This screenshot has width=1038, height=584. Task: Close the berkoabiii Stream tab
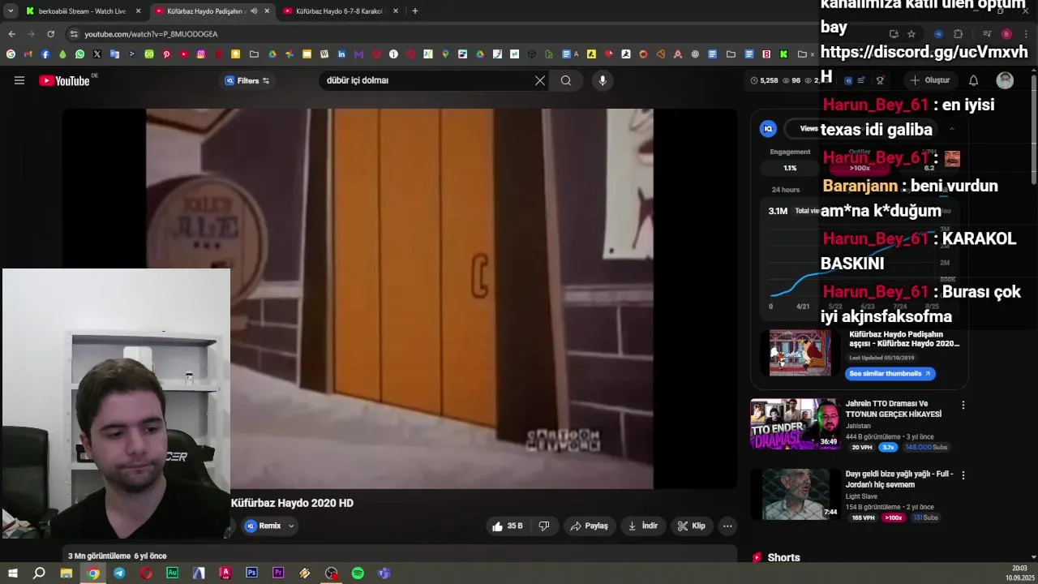[138, 11]
